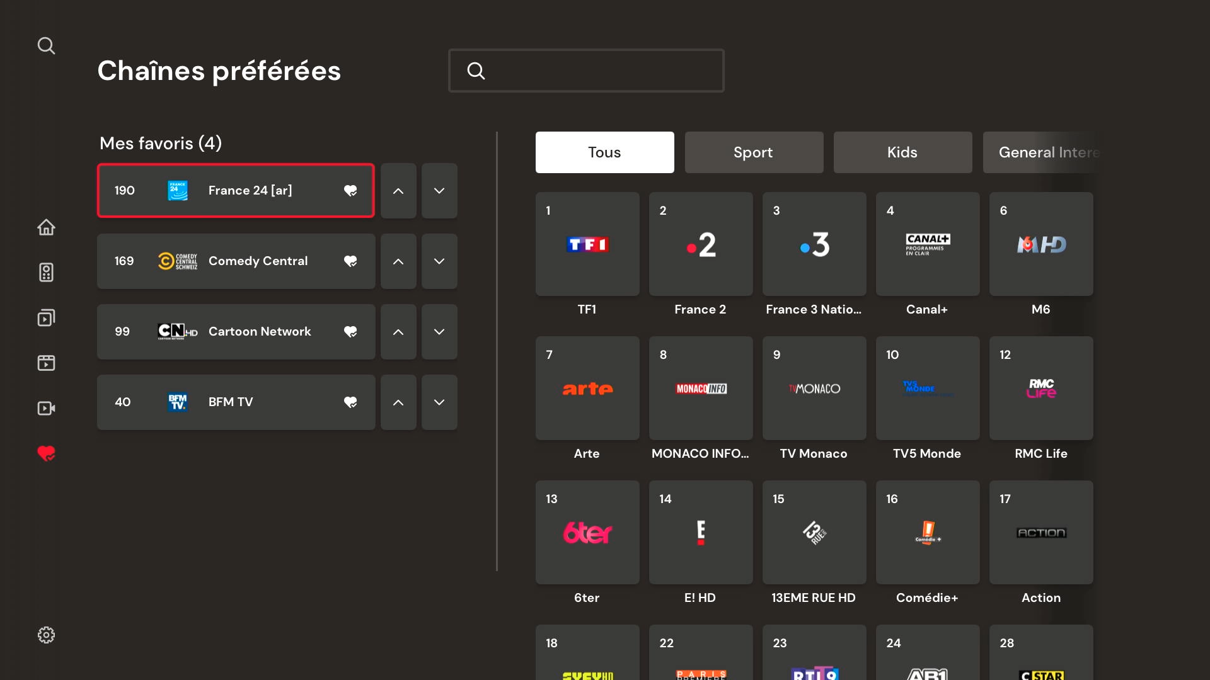This screenshot has height=680, width=1210.
Task: Choose the M6 HD channel tile
Action: [x=1041, y=244]
